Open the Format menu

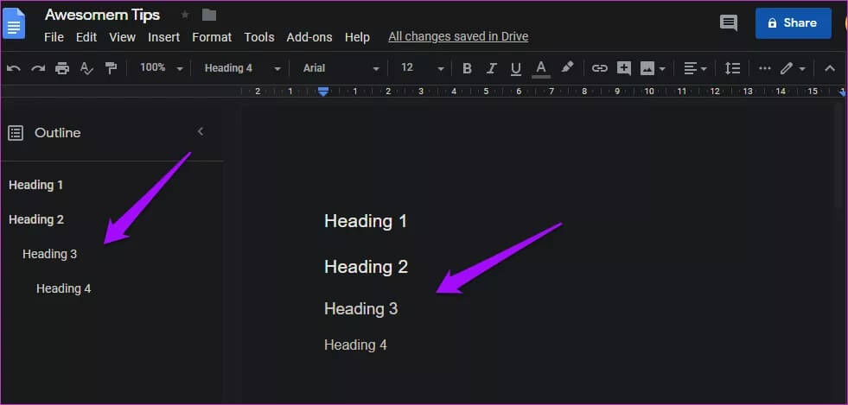pos(212,37)
